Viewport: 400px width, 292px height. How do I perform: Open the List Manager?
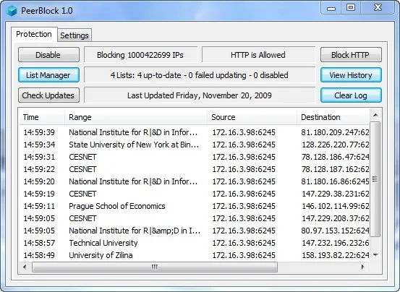48,75
